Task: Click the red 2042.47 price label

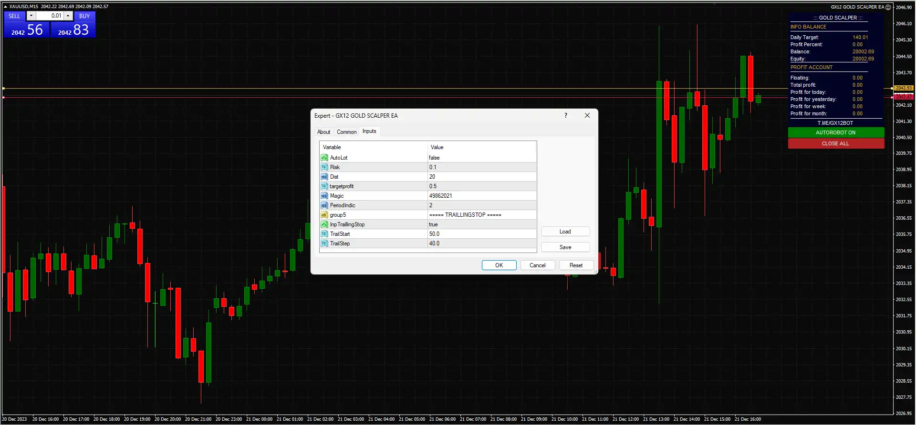Action: 903,97
